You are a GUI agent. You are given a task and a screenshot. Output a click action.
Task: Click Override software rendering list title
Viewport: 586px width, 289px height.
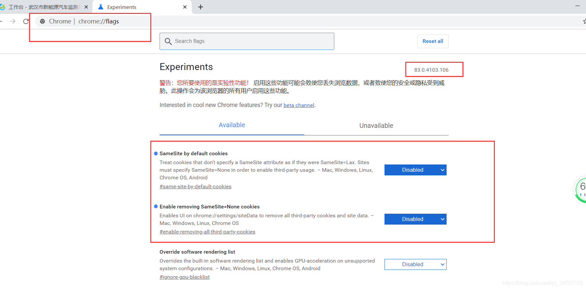pyautogui.click(x=197, y=252)
